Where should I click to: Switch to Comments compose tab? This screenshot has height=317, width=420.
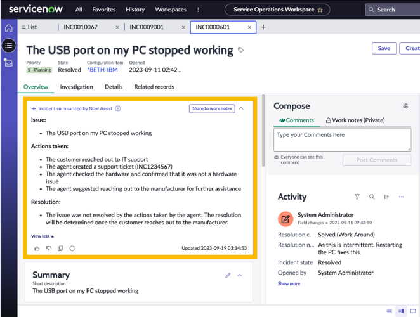tap(296, 120)
